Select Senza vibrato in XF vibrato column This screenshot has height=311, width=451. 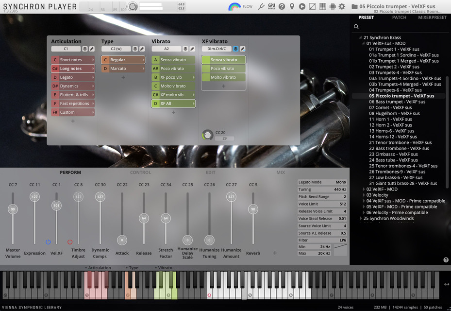[x=224, y=60]
